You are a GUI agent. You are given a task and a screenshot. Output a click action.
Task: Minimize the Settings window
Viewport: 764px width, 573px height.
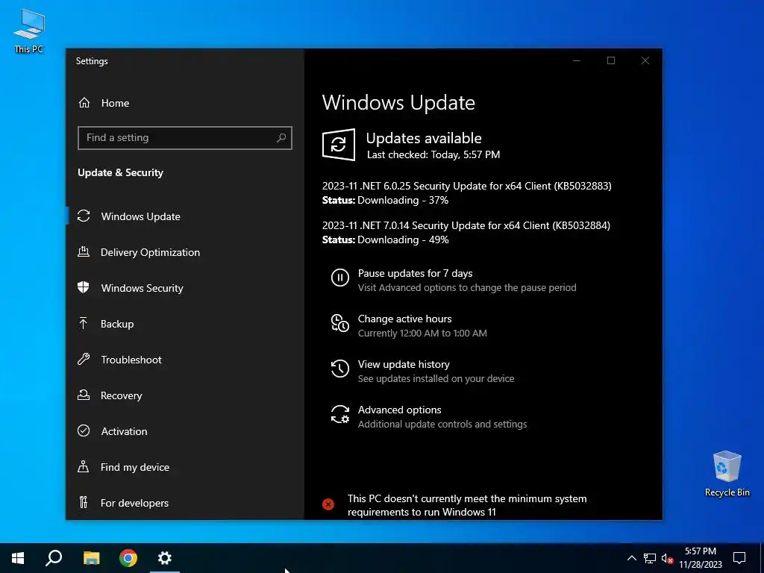pos(577,60)
